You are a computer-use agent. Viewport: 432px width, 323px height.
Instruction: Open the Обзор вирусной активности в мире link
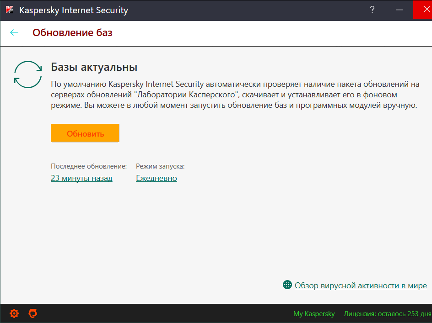(x=361, y=286)
